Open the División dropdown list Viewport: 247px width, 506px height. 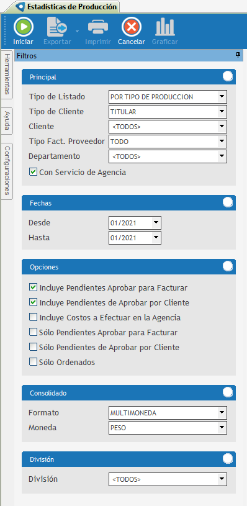click(x=222, y=479)
